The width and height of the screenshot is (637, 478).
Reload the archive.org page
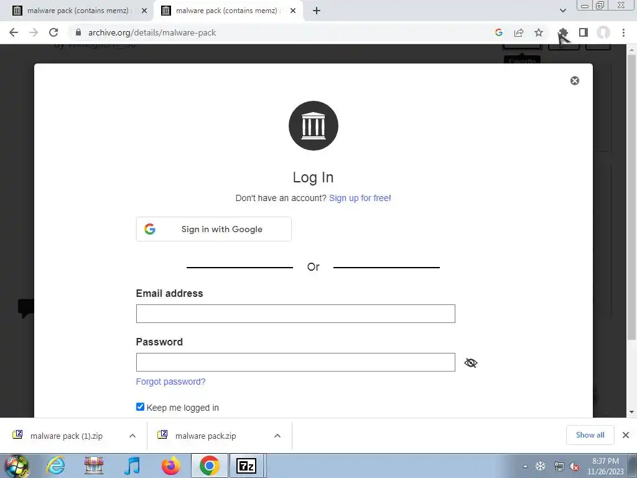point(53,32)
